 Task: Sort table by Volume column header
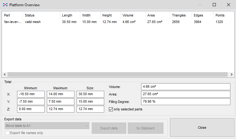click(x=133, y=15)
